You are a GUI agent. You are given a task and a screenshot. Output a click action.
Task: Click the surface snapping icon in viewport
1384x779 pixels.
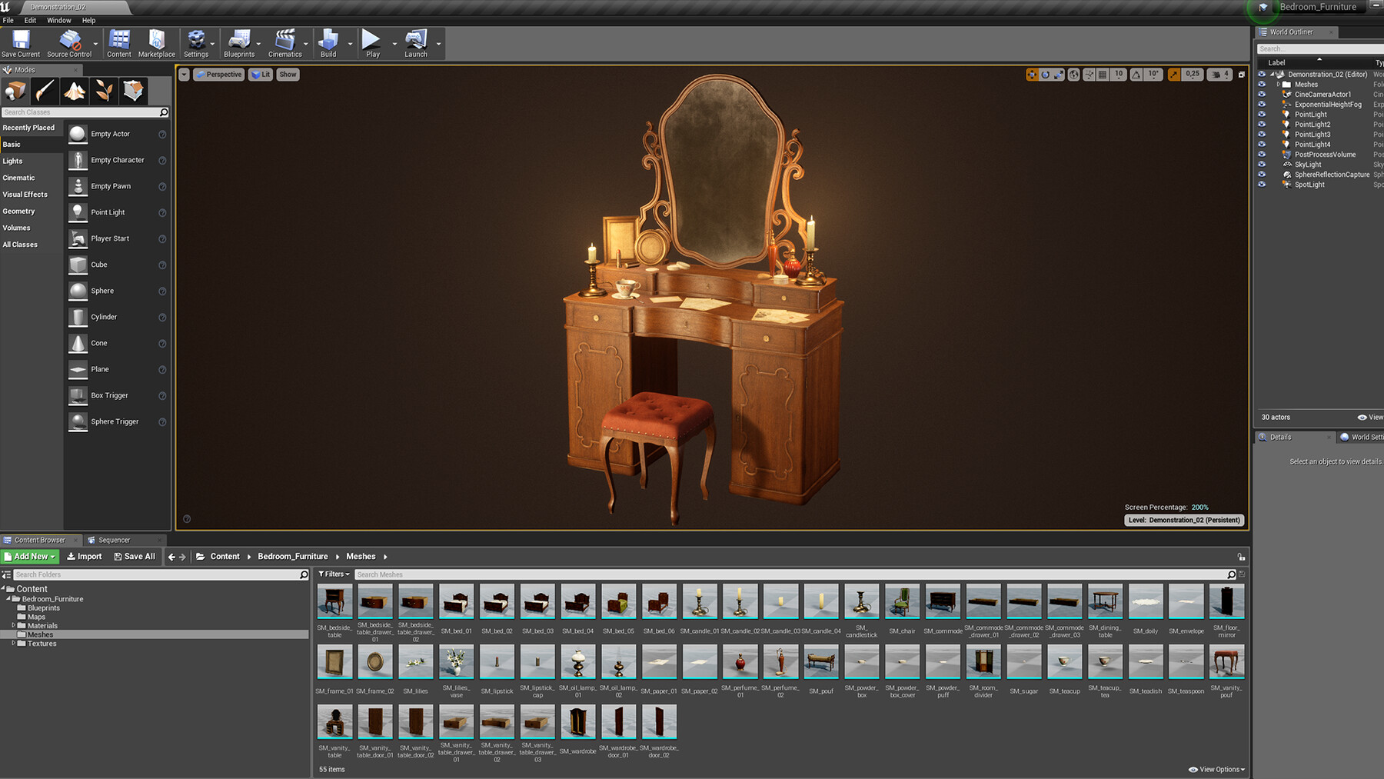(x=1090, y=75)
